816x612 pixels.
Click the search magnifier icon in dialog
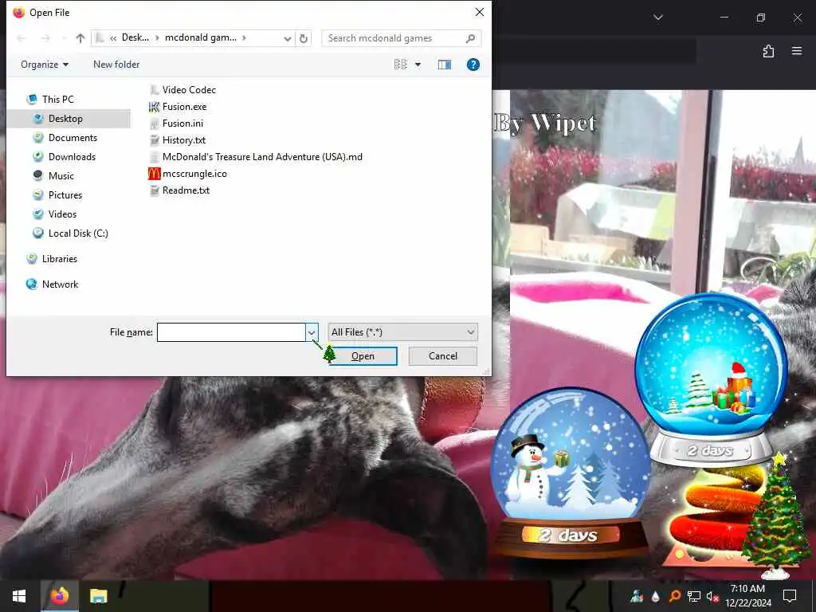point(470,38)
